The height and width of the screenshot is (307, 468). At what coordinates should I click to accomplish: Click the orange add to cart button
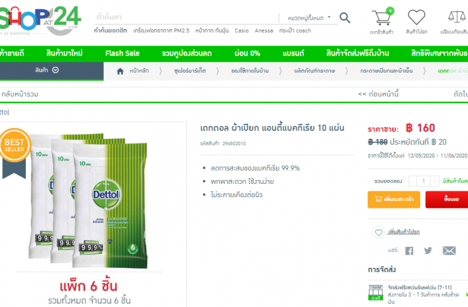[x=393, y=200]
